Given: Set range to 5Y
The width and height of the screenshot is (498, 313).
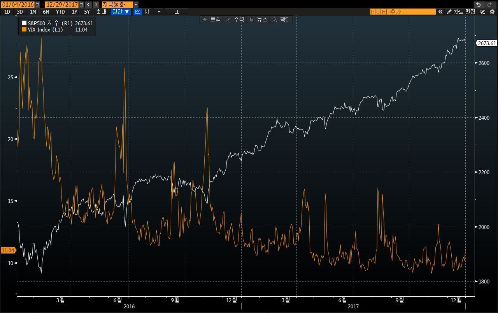Looking at the screenshot, I should coord(87,12).
